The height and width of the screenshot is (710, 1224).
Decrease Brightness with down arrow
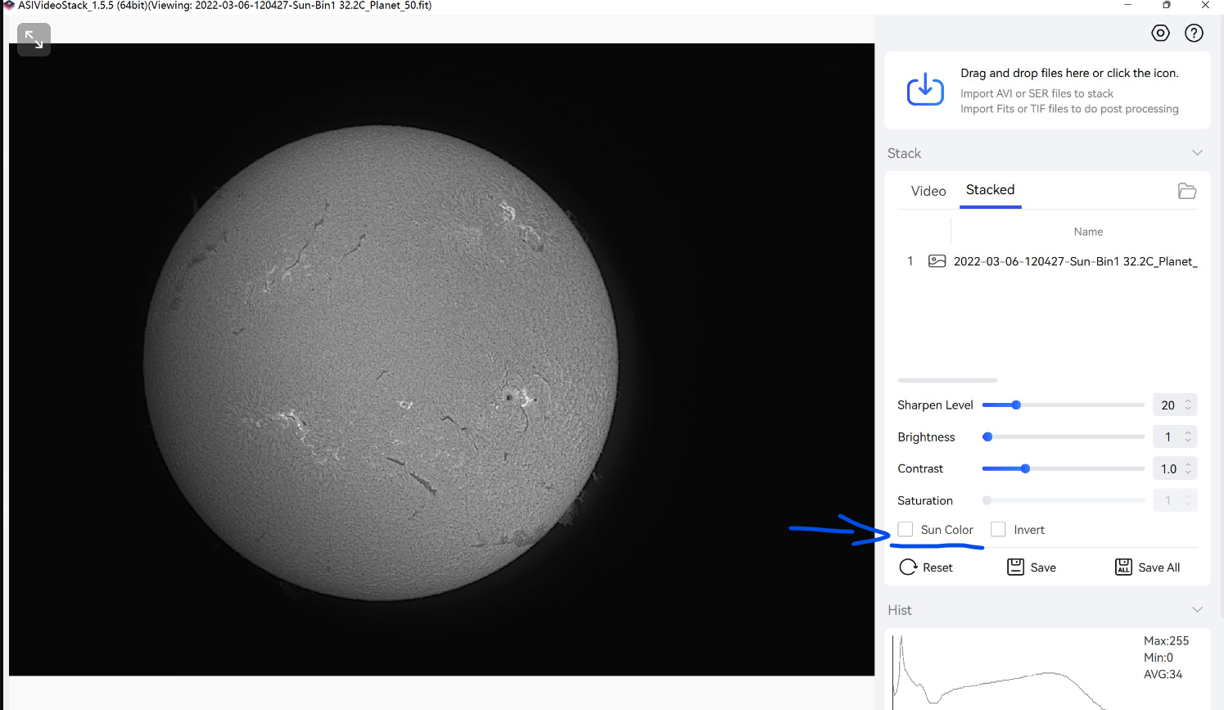point(1188,441)
